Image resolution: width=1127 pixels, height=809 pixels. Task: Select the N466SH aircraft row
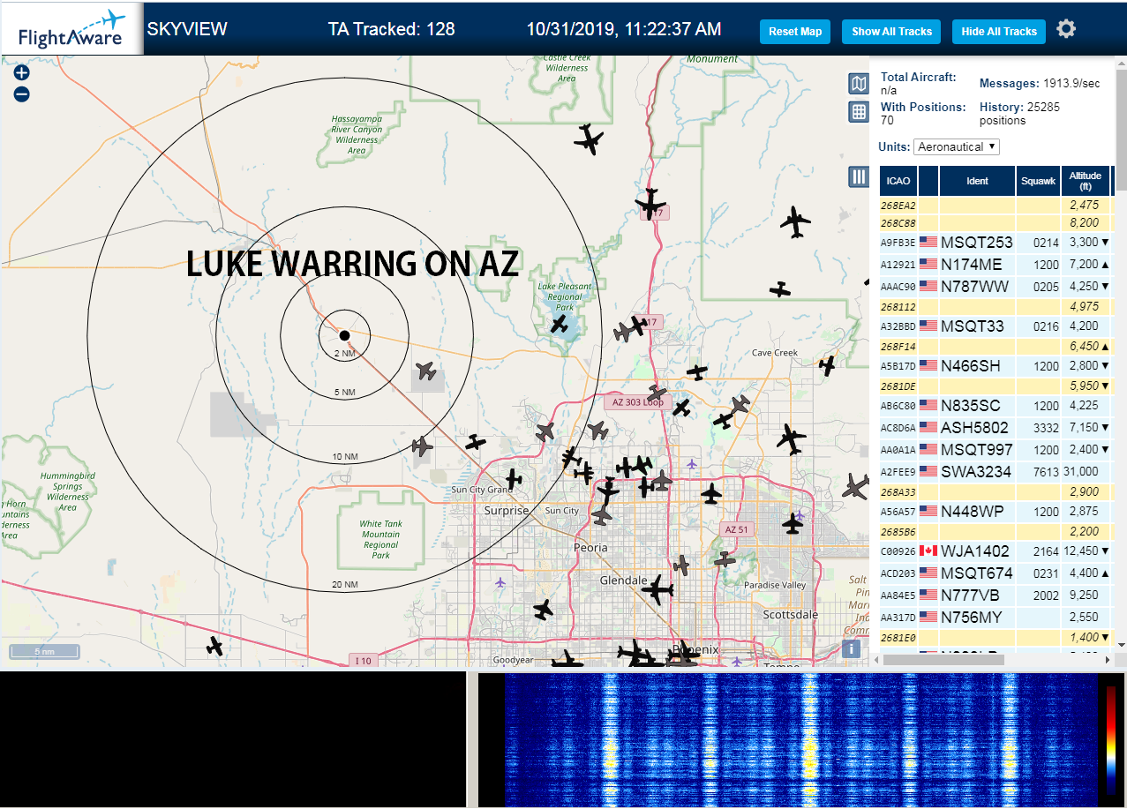(996, 366)
